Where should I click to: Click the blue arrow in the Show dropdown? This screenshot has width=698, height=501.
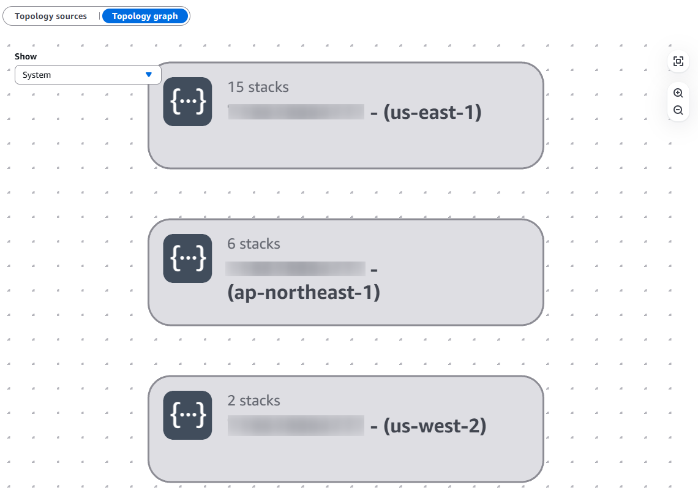click(x=148, y=75)
